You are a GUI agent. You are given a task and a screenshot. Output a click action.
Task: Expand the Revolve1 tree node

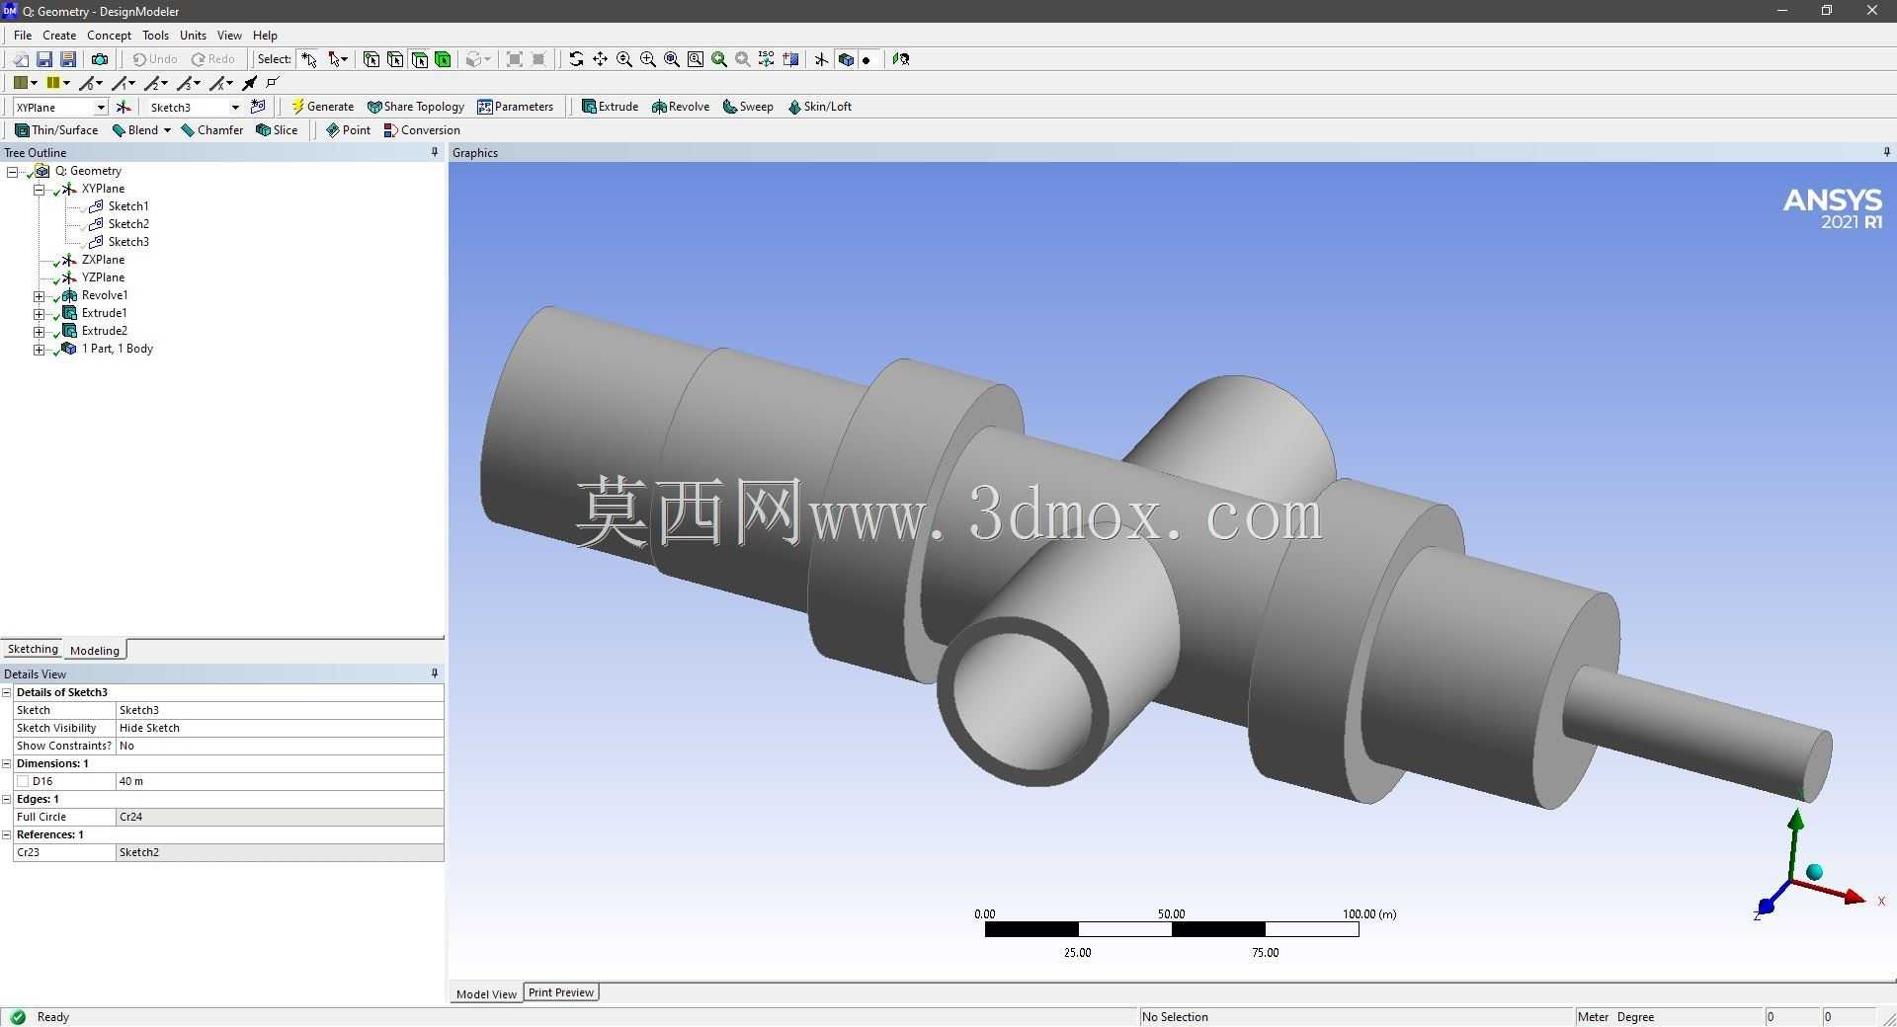[39, 295]
